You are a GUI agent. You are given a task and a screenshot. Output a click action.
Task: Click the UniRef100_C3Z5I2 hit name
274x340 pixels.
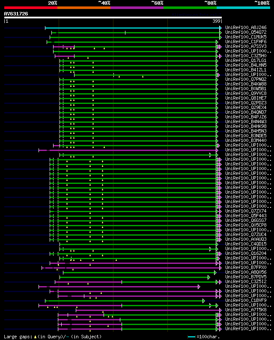pos(246,282)
